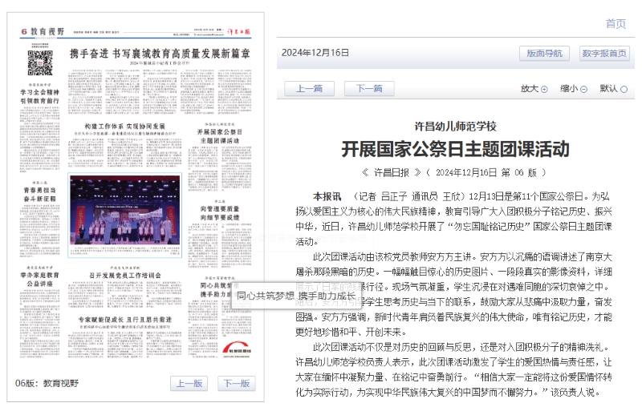Viewport: 642px width, 411px height.
Task: Open article 召开发展党员工作培训会
Action: (x=124, y=275)
